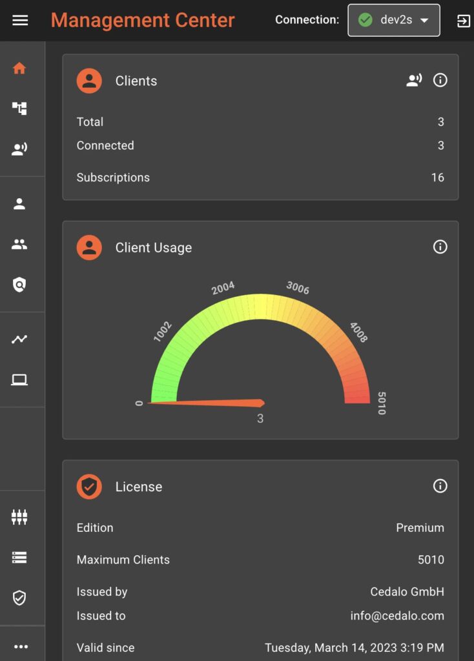The width and height of the screenshot is (474, 661).
Task: Open the user groups sidebar icon
Action: [19, 245]
